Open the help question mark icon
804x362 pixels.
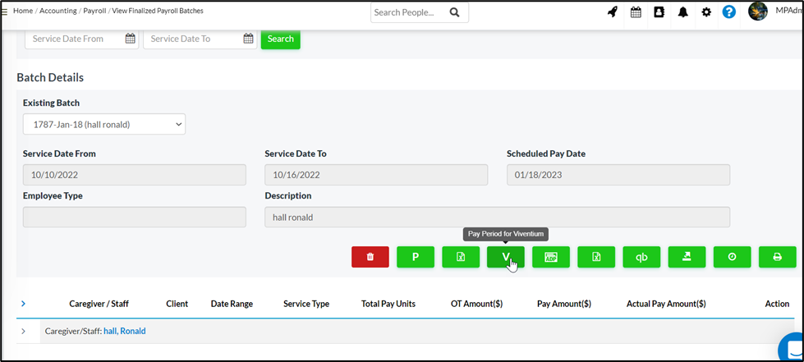click(728, 12)
